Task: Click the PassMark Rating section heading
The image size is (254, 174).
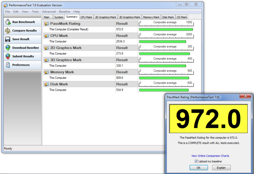Action: point(65,23)
